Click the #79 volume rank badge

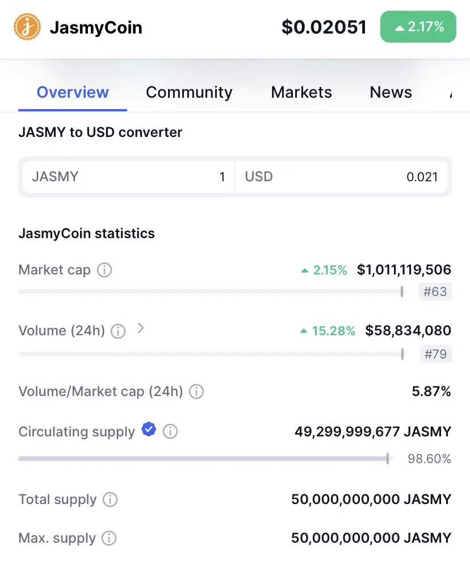435,354
